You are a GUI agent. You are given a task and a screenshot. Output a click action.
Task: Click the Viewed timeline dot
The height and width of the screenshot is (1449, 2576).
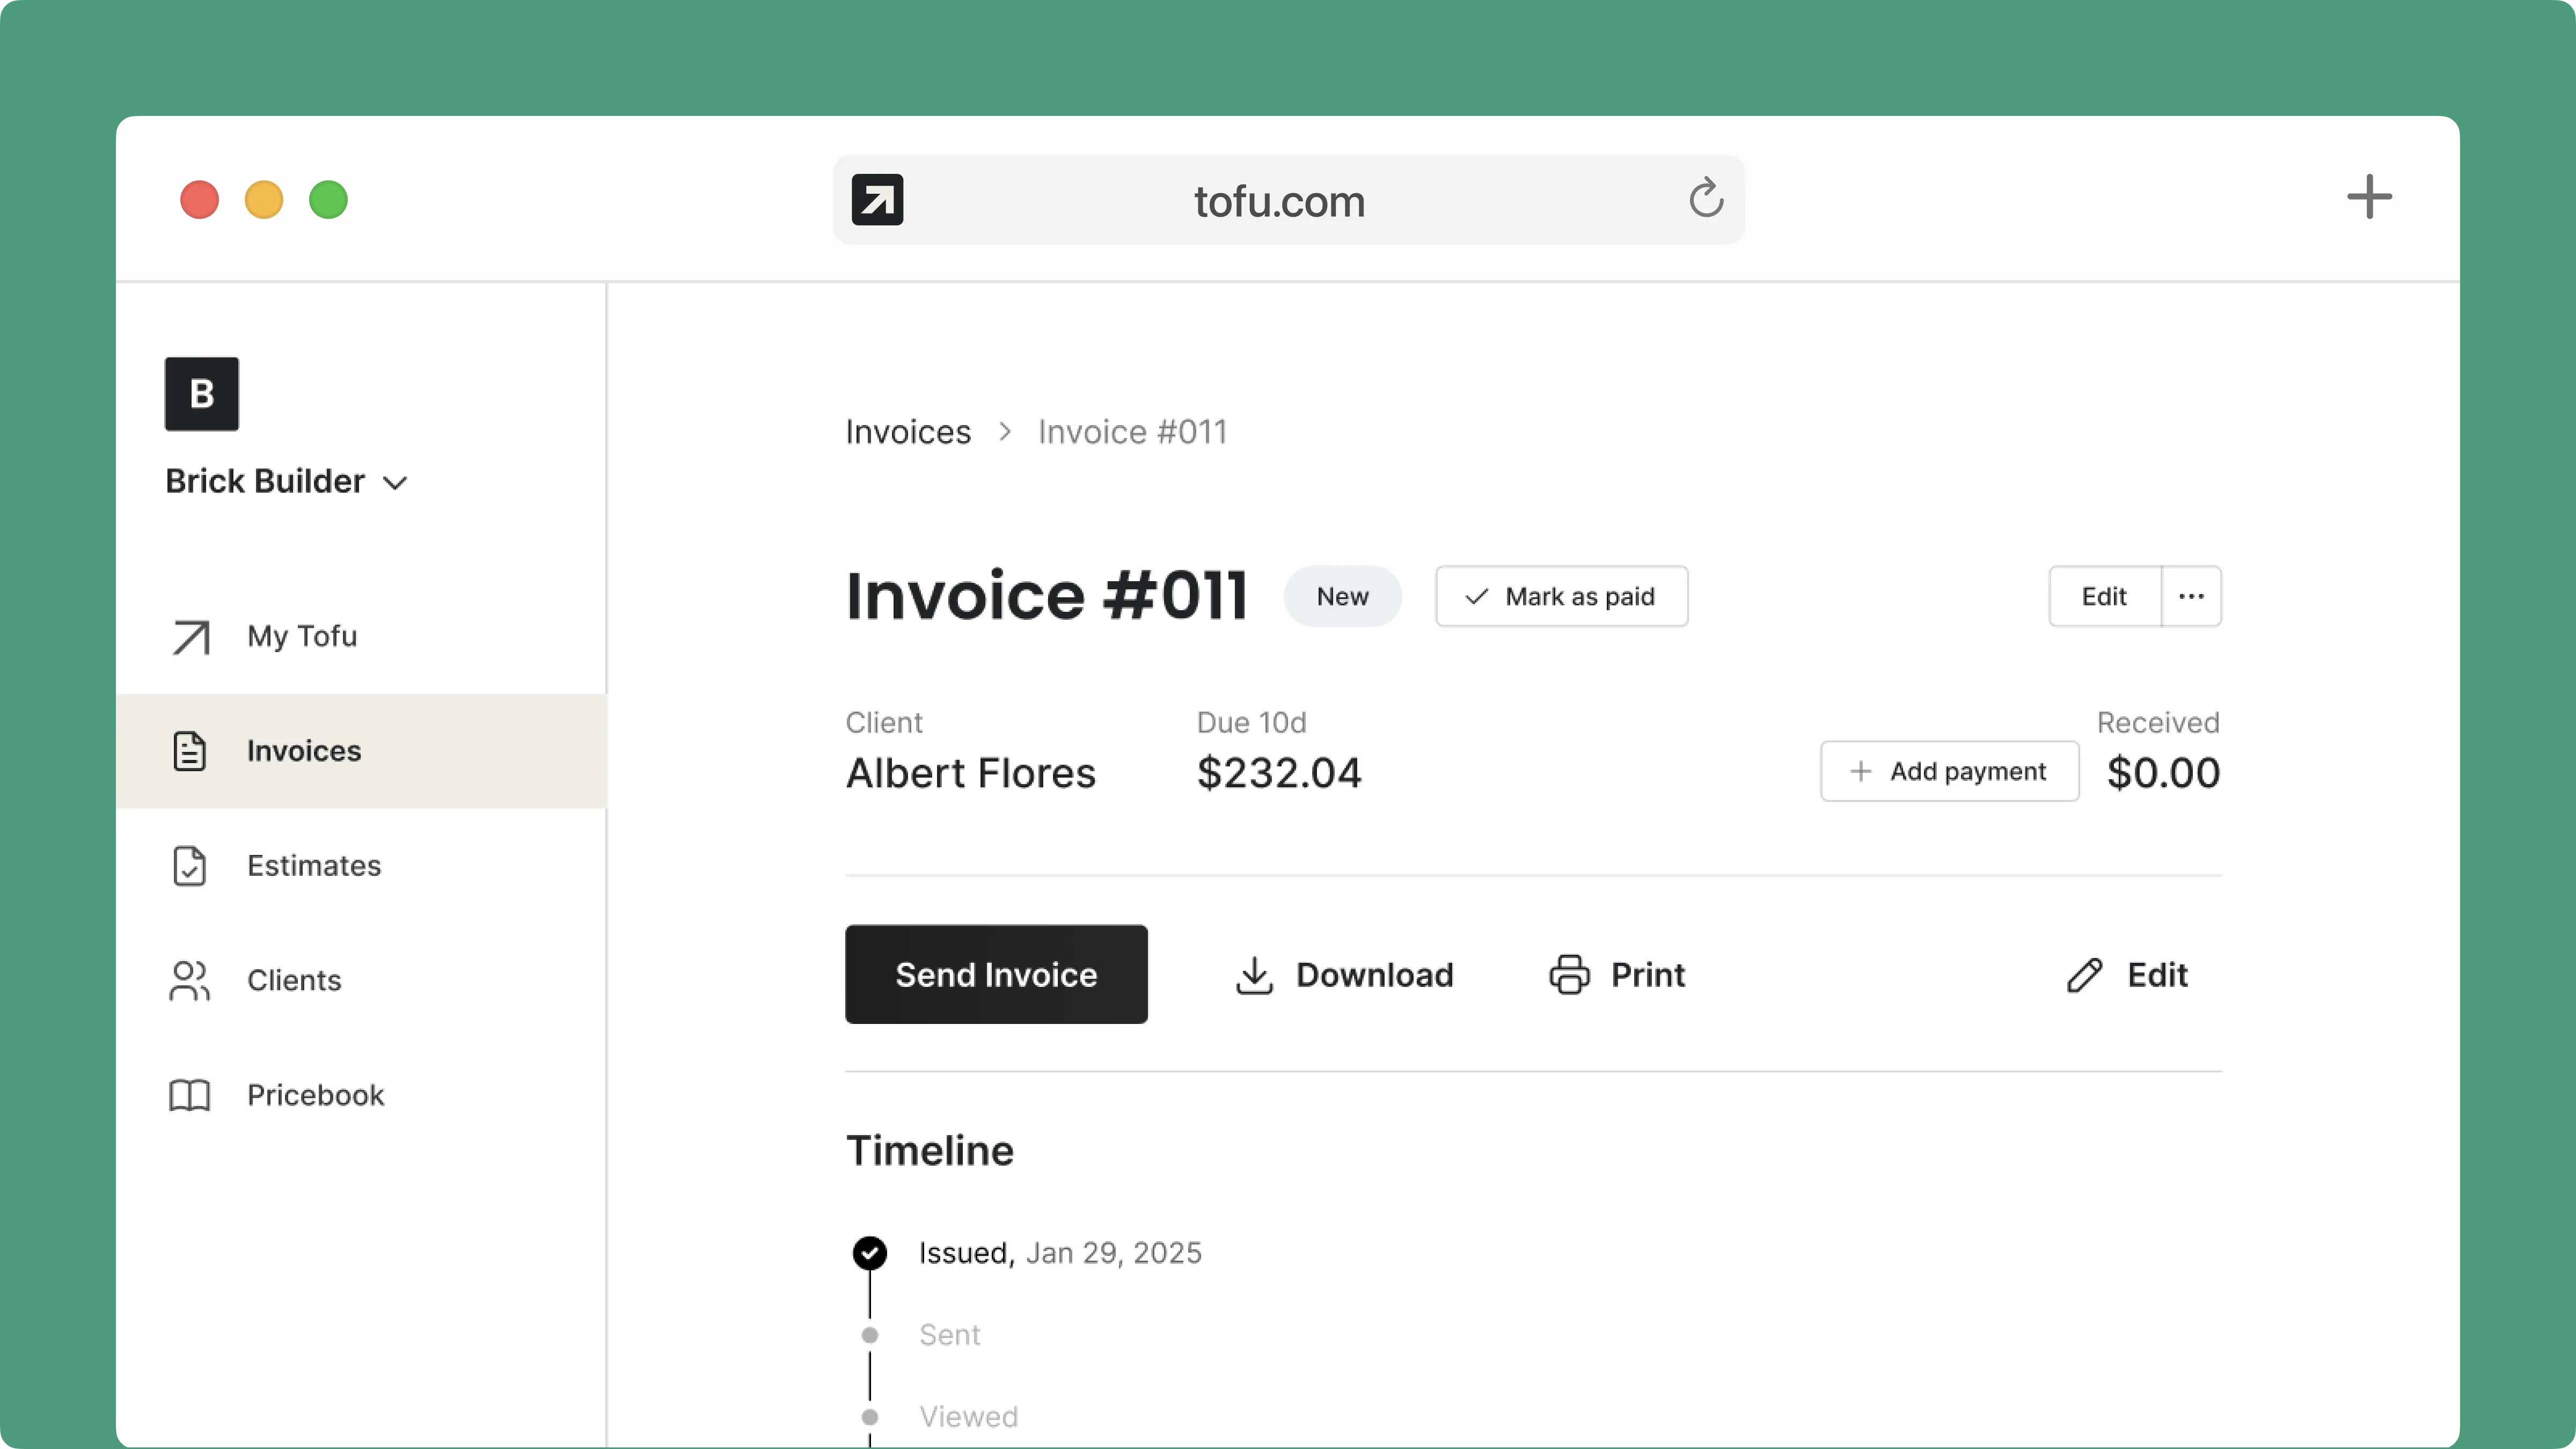[x=869, y=1417]
